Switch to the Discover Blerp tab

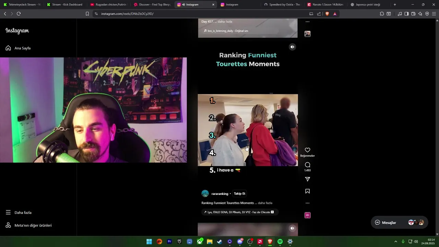pos(152,4)
